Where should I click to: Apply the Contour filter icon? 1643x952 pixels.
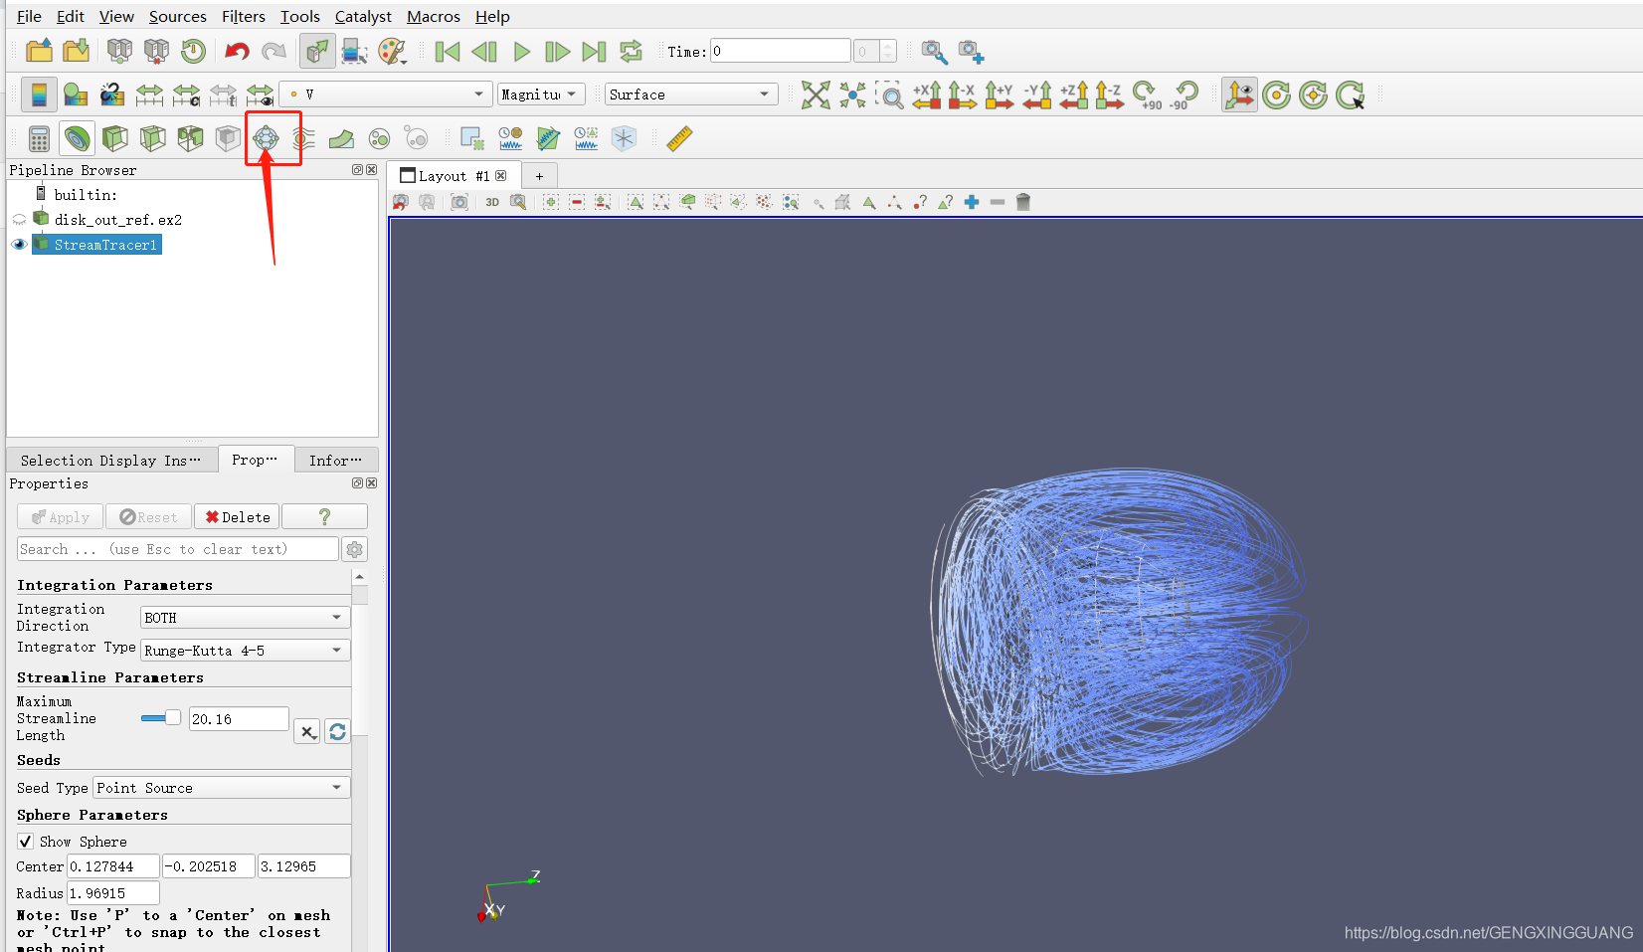(x=77, y=138)
